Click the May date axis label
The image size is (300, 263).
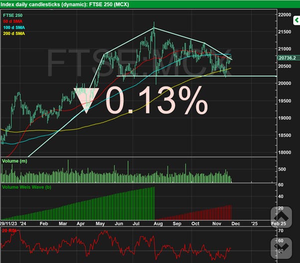pyautogui.click(x=100, y=224)
